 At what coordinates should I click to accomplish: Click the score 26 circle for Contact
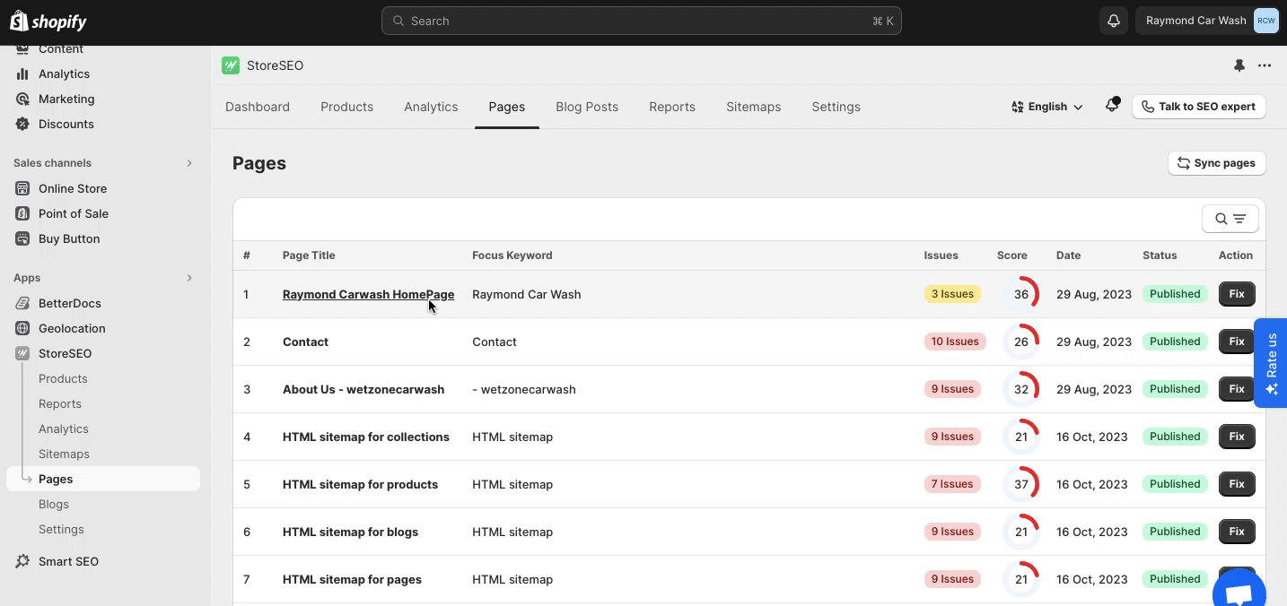[1021, 342]
